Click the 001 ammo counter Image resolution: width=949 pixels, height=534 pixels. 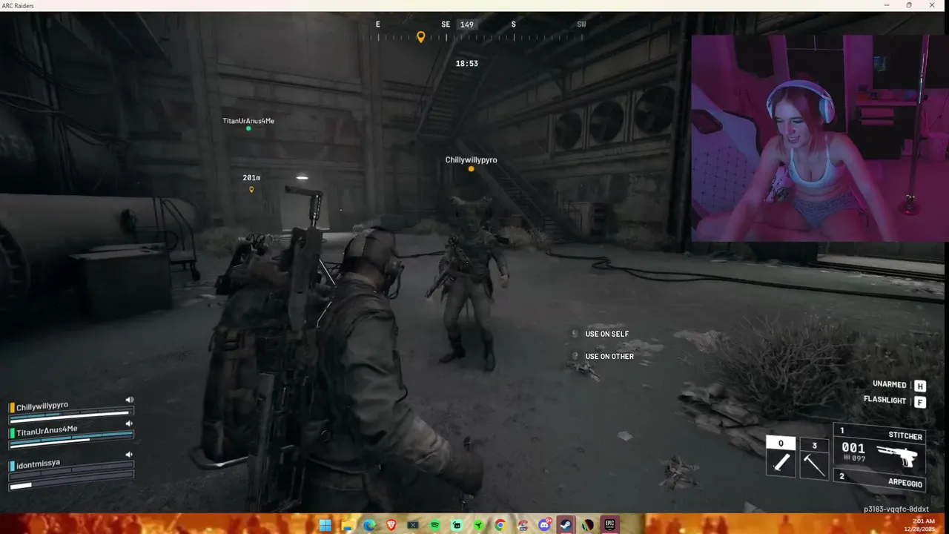[x=853, y=448]
